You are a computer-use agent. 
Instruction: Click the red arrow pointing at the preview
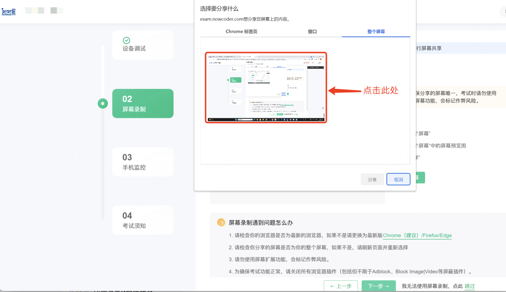coord(344,91)
